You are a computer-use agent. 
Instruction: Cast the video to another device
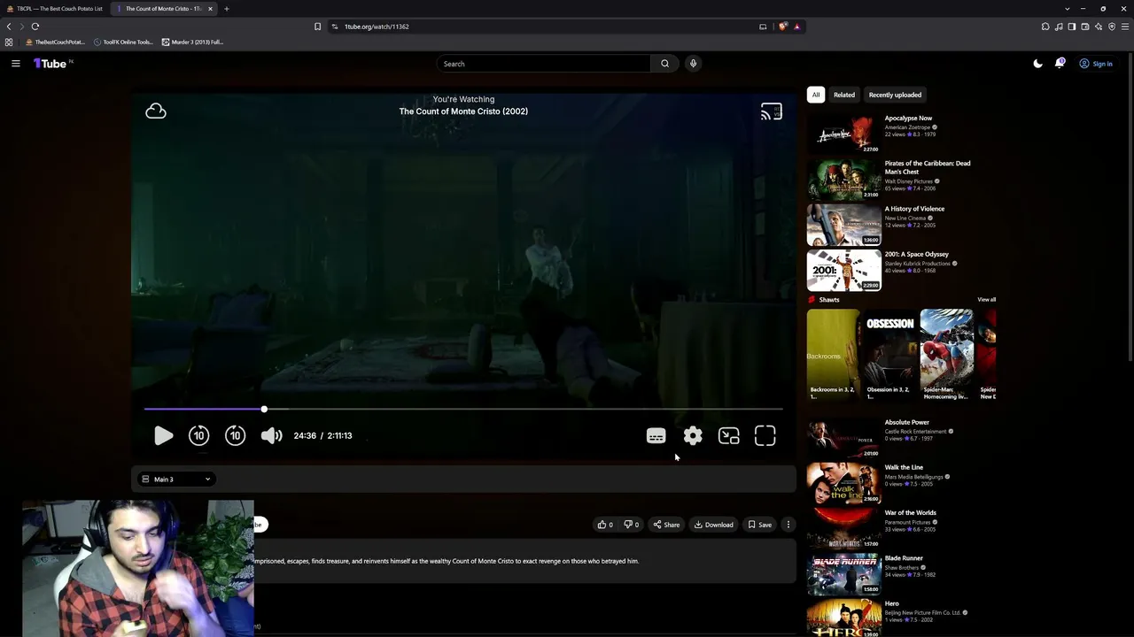tap(772, 111)
